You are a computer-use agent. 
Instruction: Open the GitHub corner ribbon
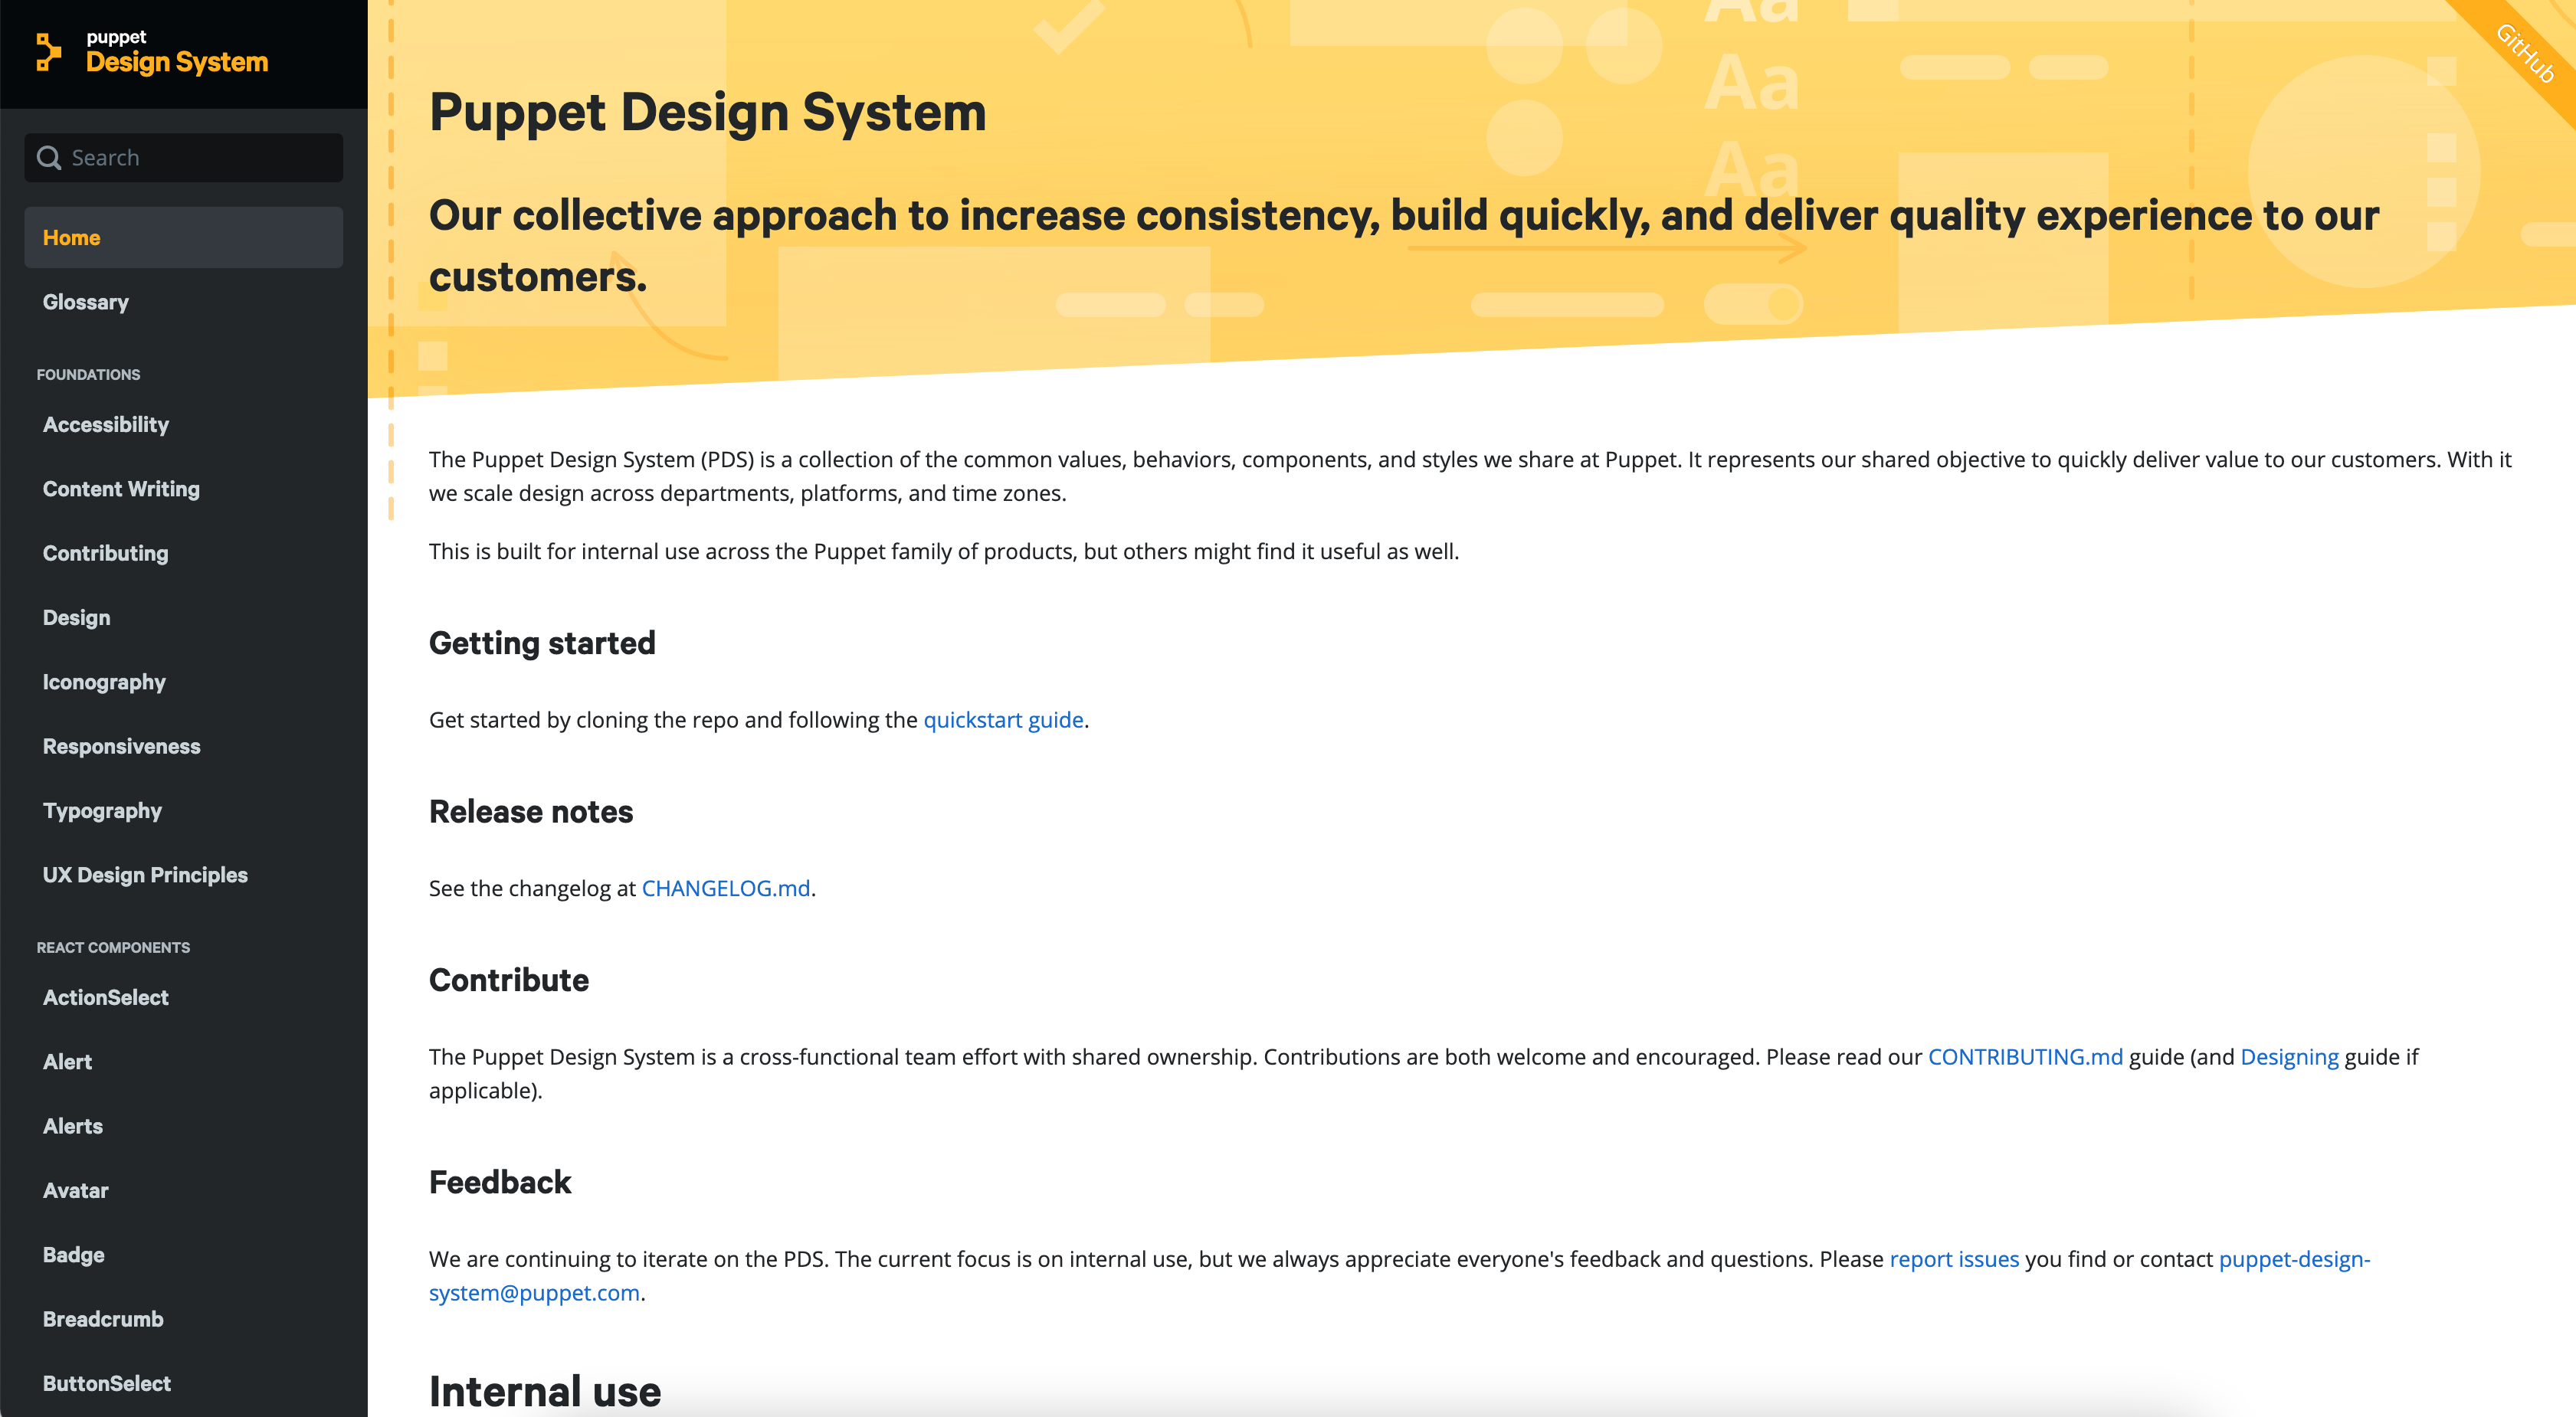click(x=2526, y=53)
